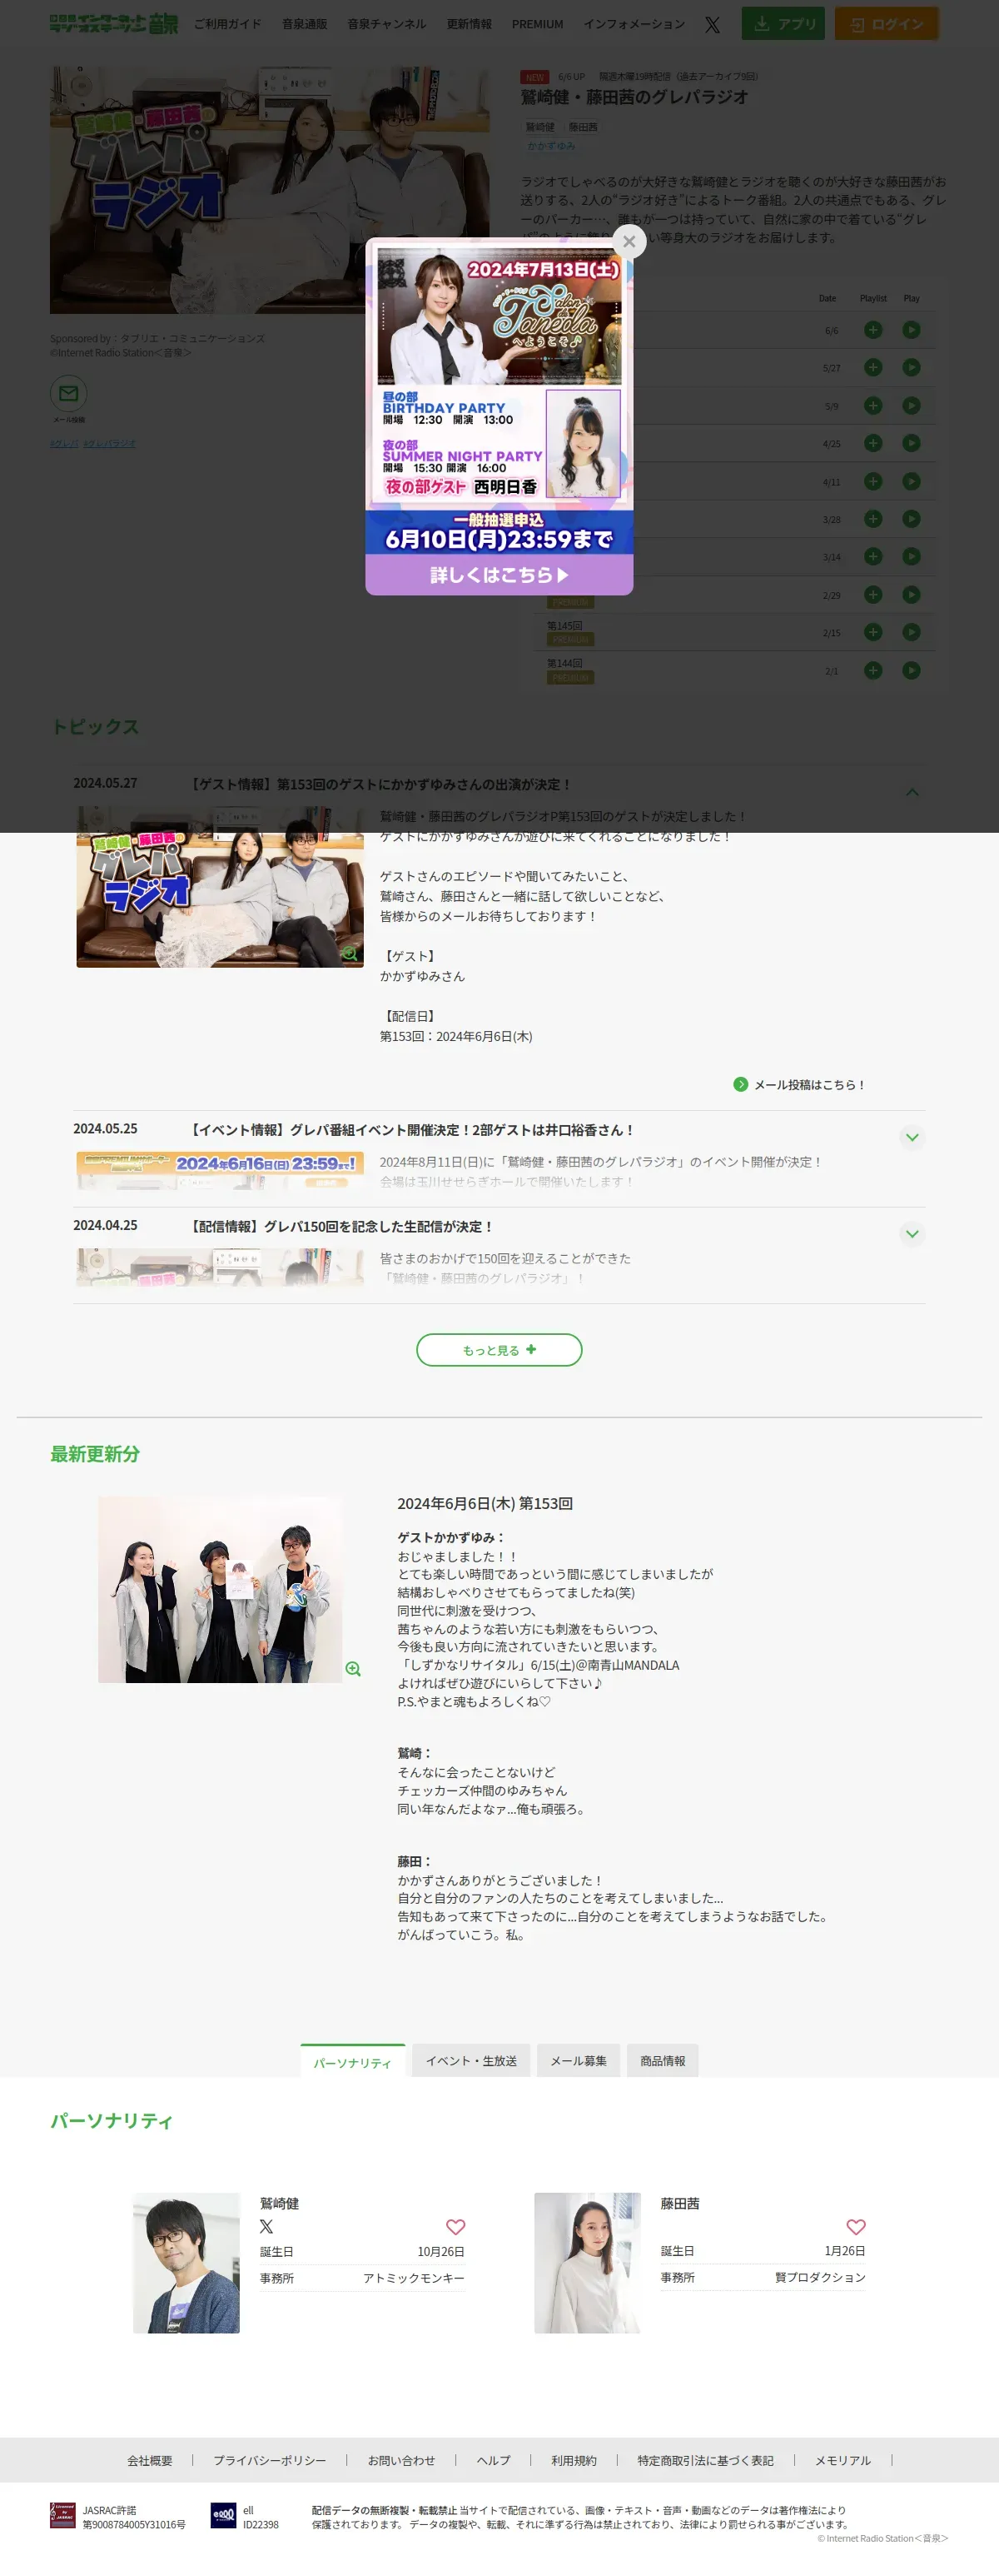The image size is (999, 2565).
Task: Add the 3/28 episode to playlist
Action: tap(872, 519)
